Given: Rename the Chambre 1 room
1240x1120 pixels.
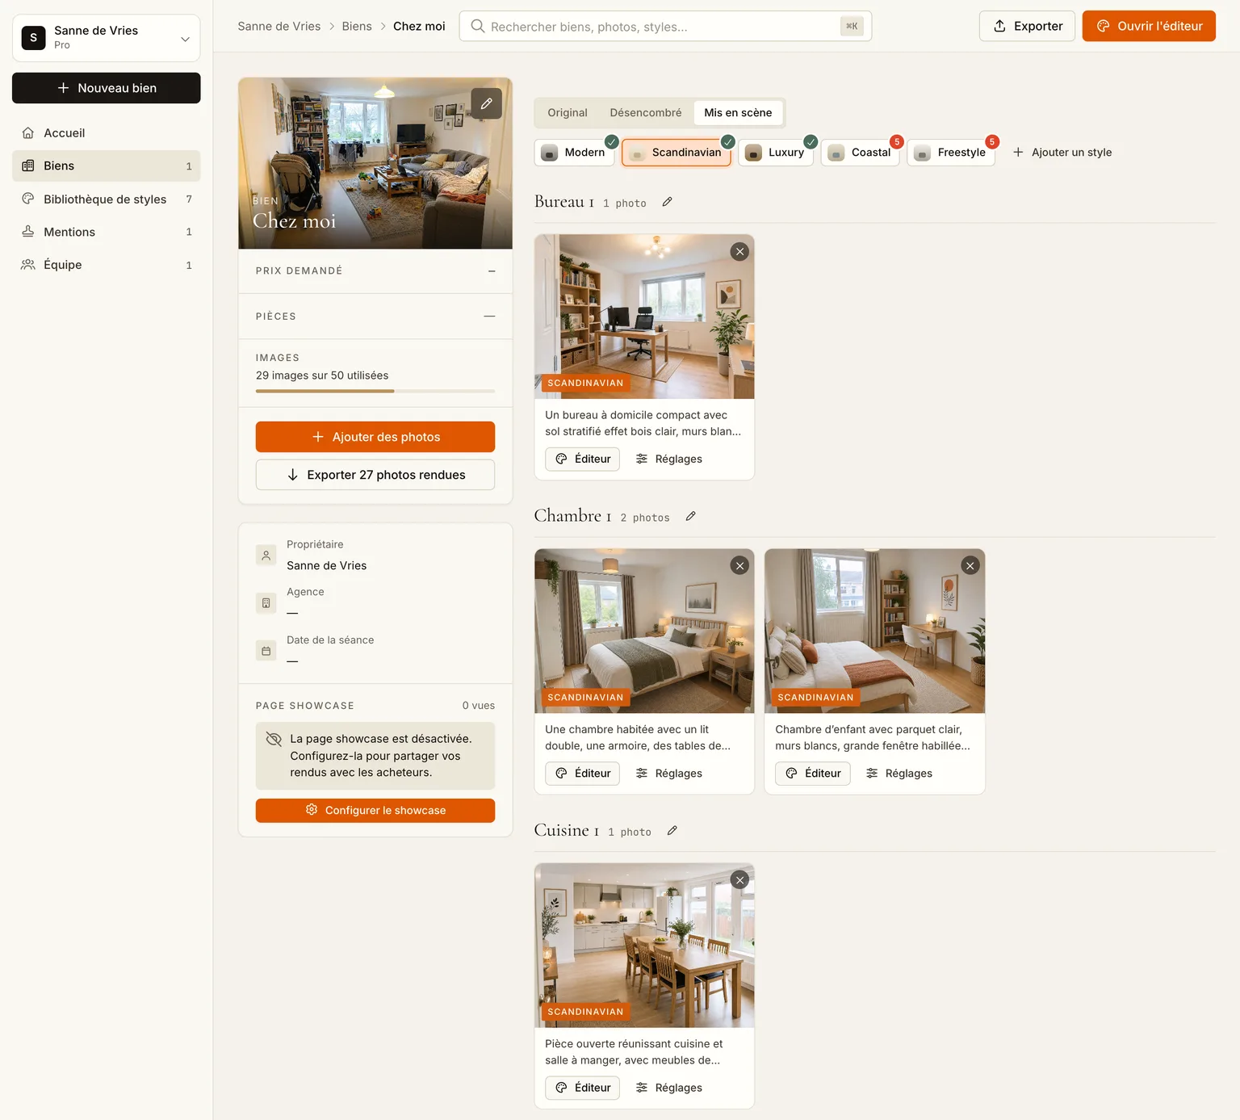Looking at the screenshot, I should click(x=690, y=516).
